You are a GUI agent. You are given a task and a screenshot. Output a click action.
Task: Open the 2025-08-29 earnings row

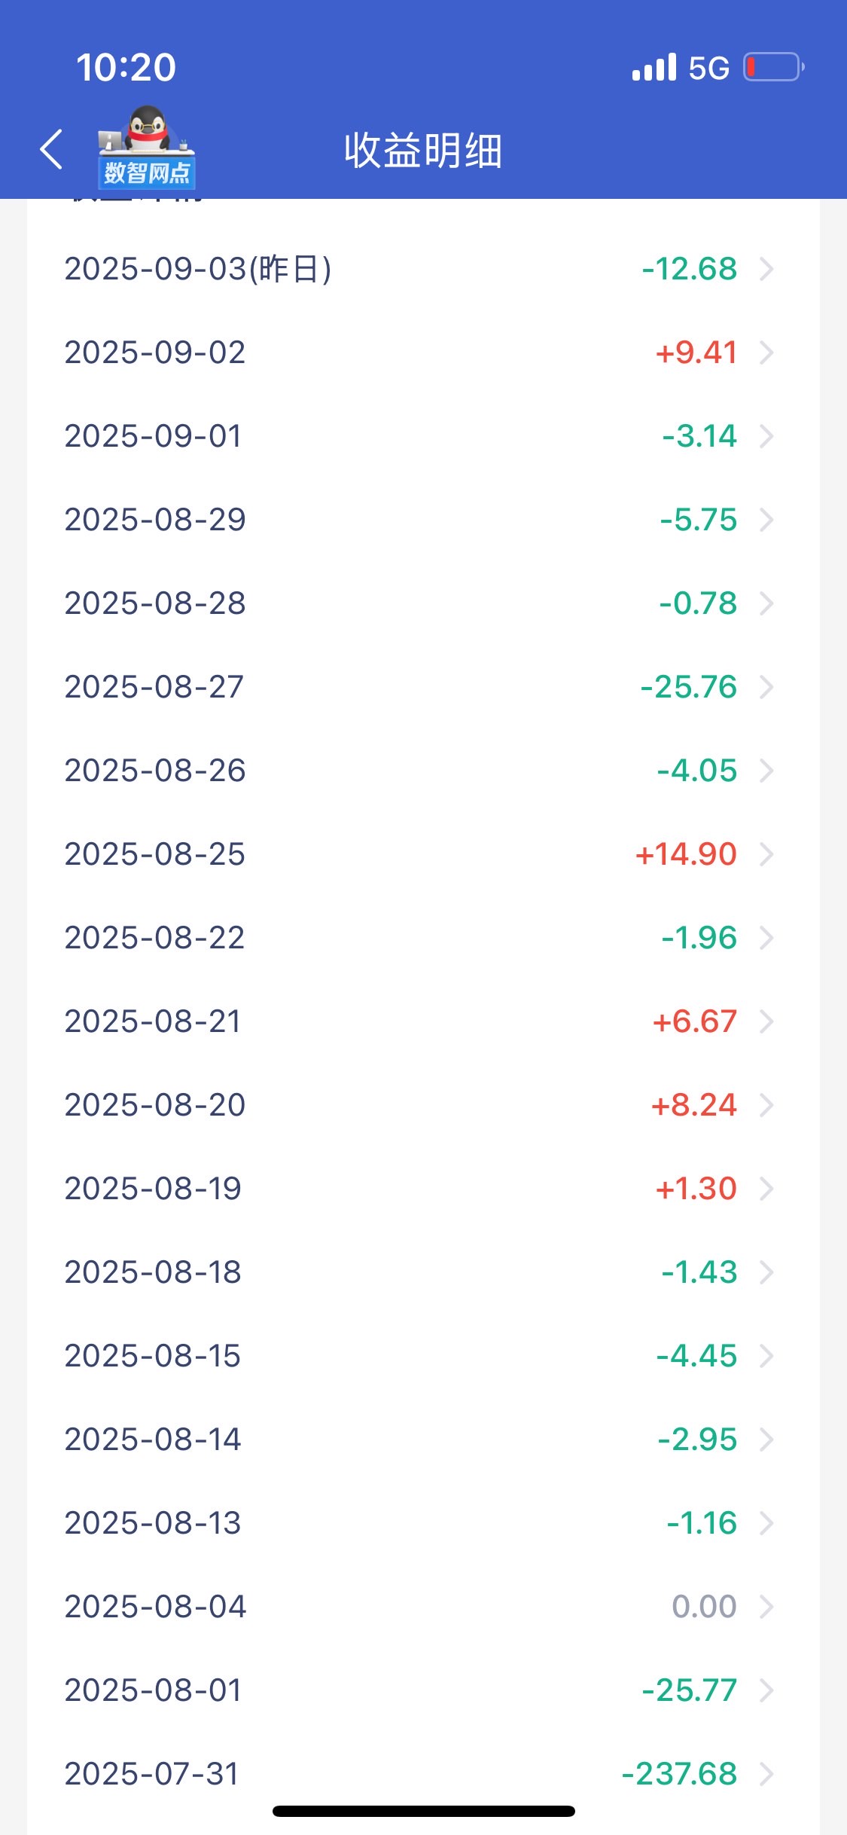point(423,520)
